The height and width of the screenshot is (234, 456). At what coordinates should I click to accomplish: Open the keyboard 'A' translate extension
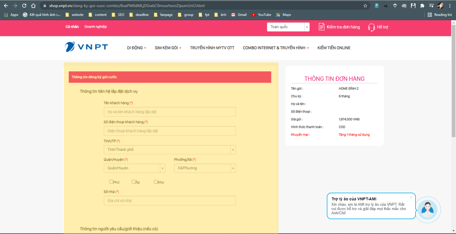[376, 6]
